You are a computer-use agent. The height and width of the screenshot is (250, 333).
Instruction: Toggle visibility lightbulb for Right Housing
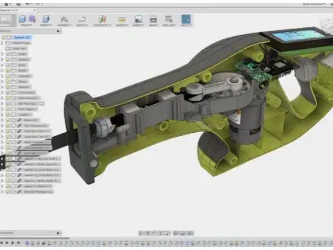point(8,98)
